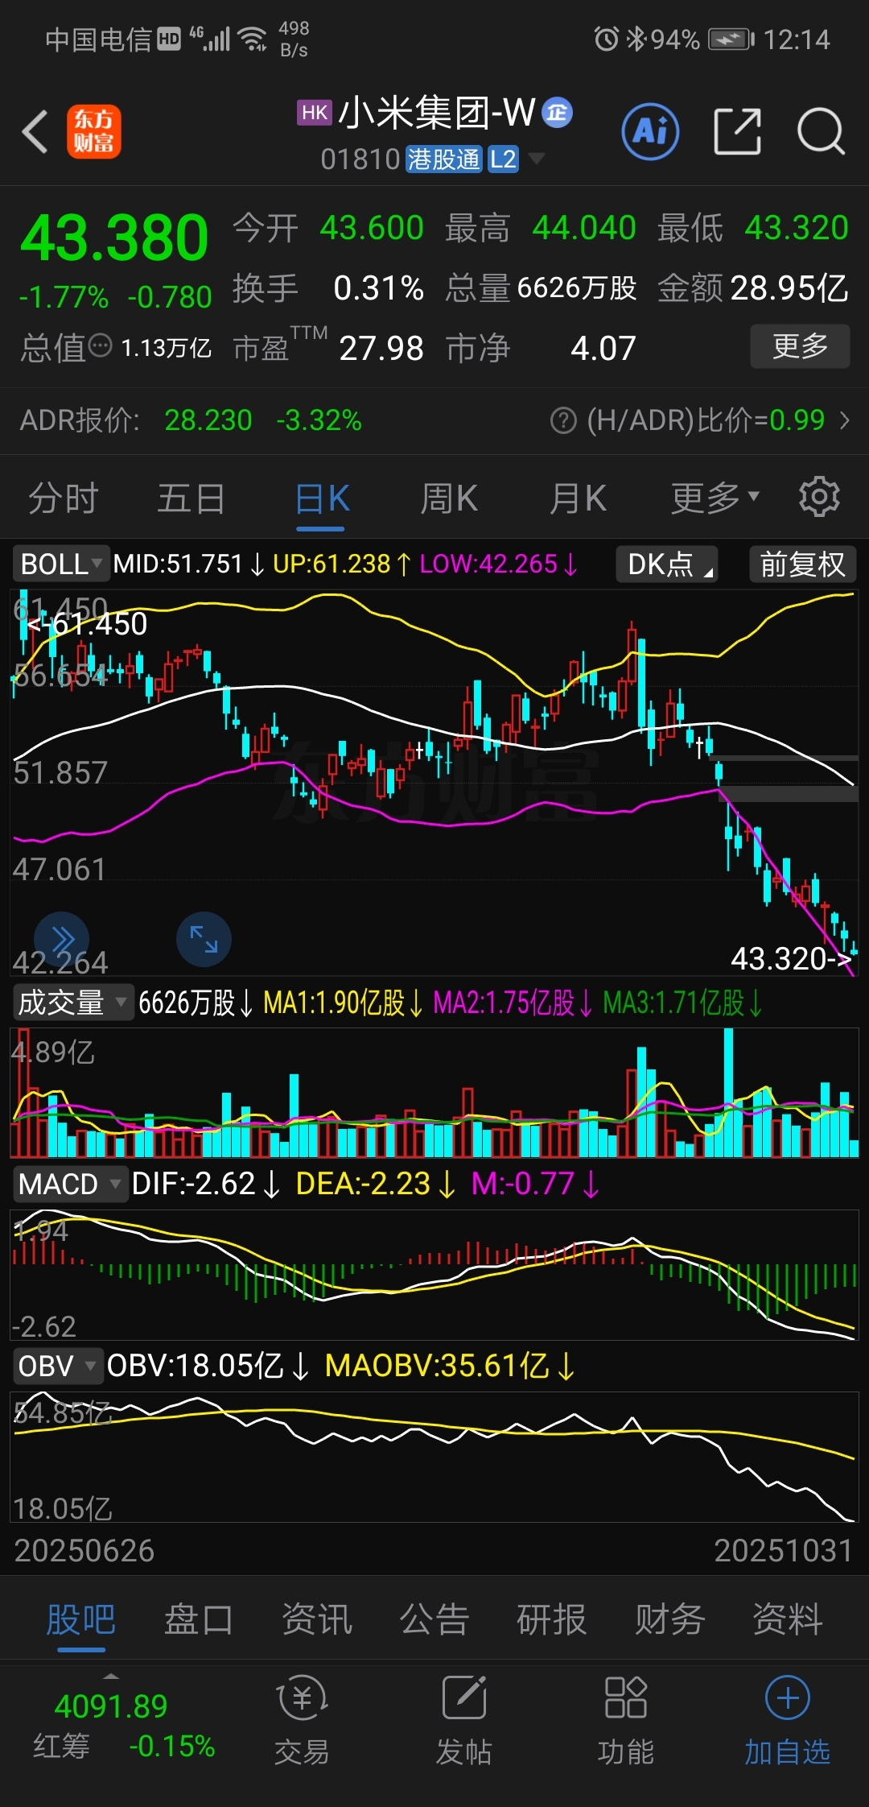Tap the 更多 quote details button
Image resolution: width=869 pixels, height=1807 pixels.
[800, 346]
